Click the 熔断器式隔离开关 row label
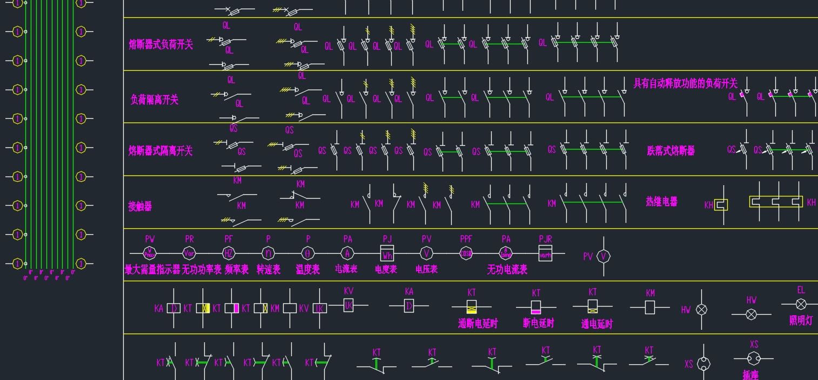 (x=160, y=151)
